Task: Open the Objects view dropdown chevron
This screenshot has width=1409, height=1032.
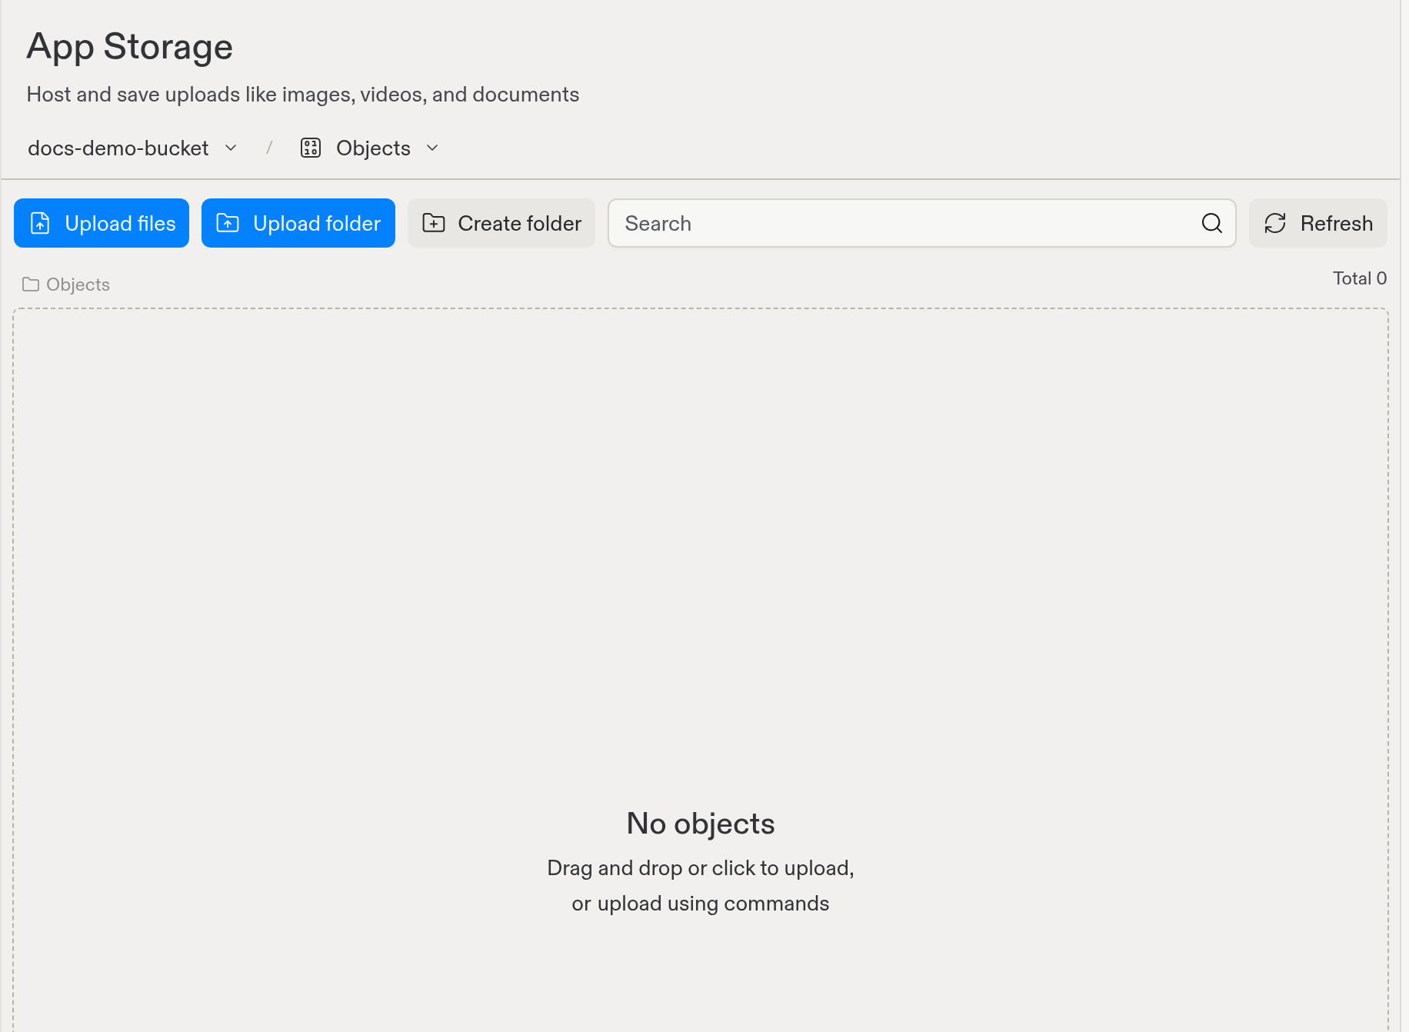Action: click(432, 148)
